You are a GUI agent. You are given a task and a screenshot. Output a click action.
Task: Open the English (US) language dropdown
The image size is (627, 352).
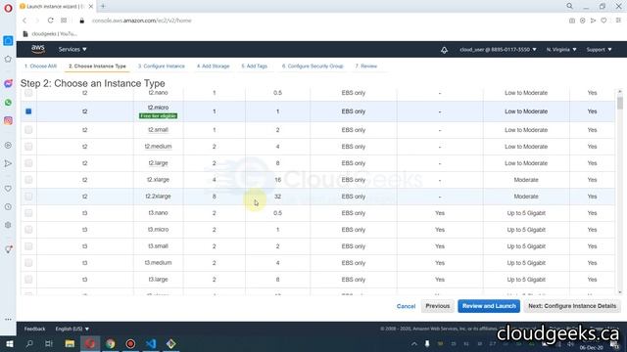click(x=72, y=329)
